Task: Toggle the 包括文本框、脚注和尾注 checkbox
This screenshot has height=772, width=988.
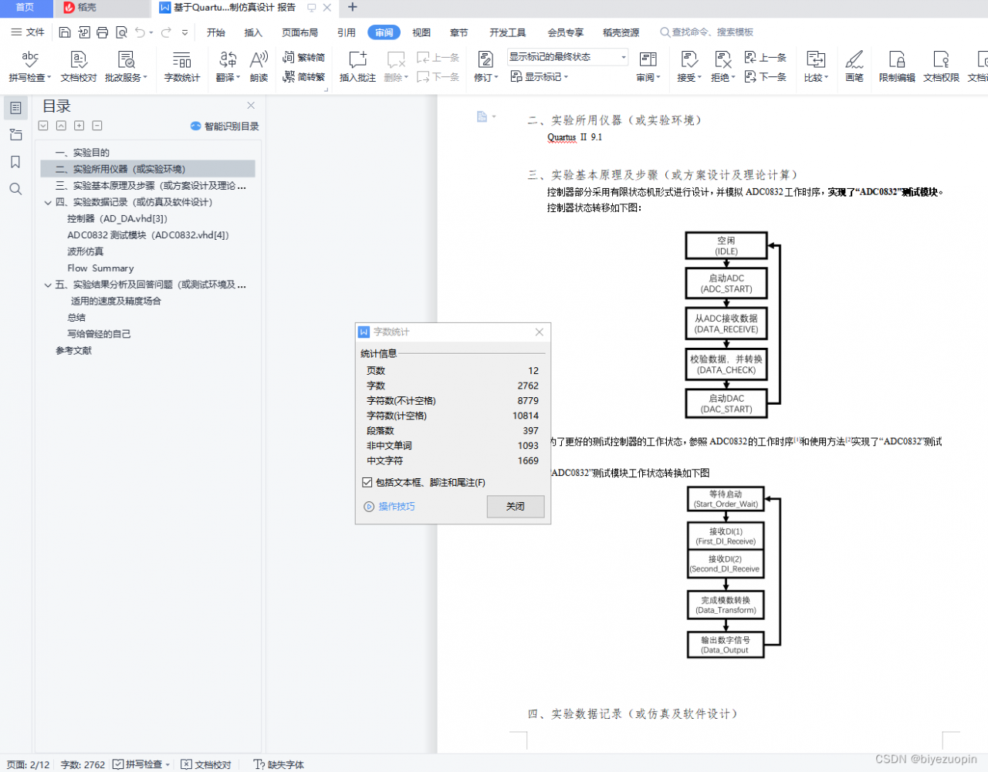Action: [368, 483]
